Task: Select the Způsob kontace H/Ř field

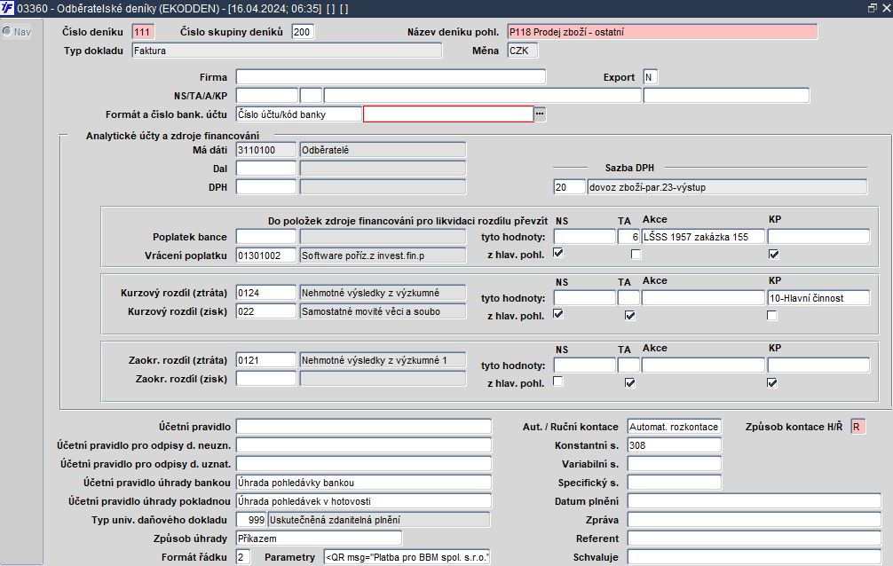Action: pyautogui.click(x=857, y=427)
